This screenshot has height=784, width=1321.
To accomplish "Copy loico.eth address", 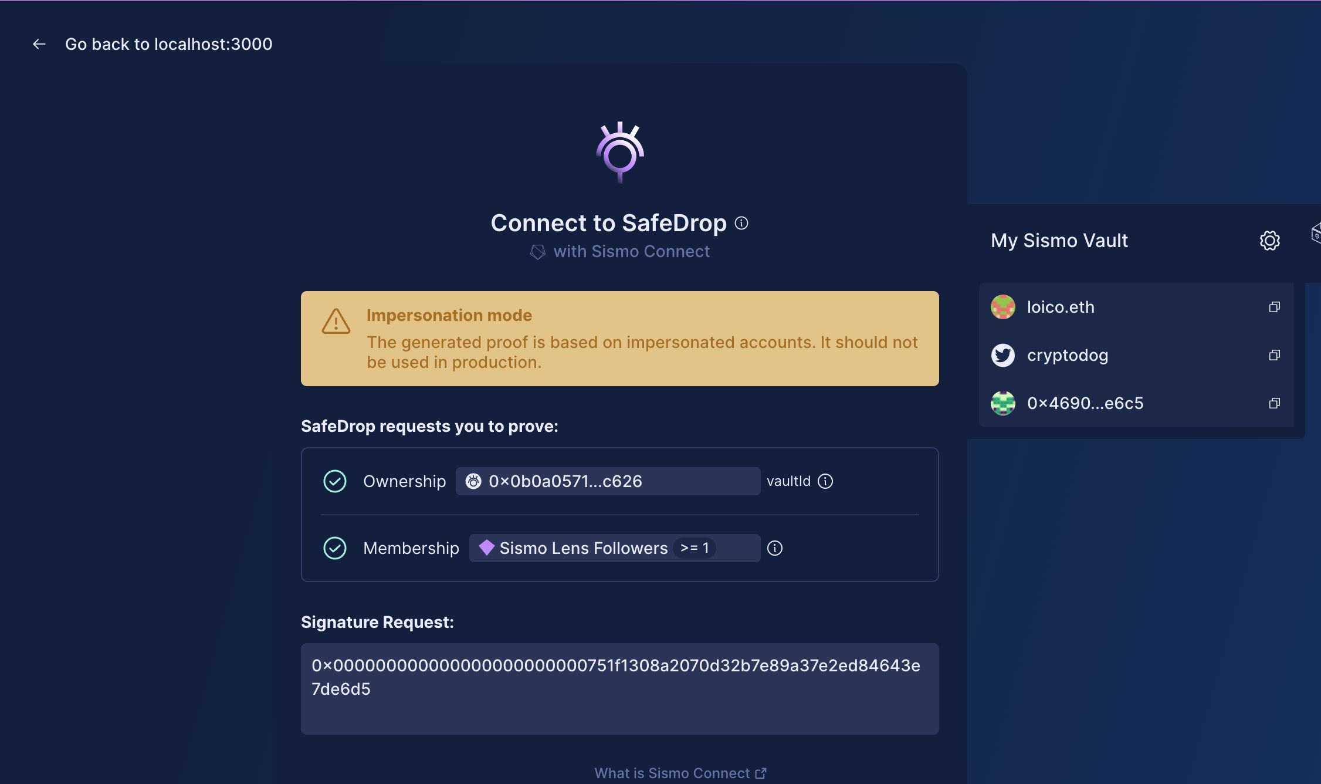I will 1274,307.
